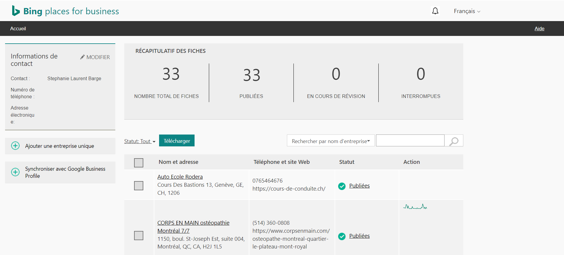This screenshot has width=564, height=255.
Task: Click Publiées status for Auto Ecole Rodera
Action: pyautogui.click(x=359, y=186)
